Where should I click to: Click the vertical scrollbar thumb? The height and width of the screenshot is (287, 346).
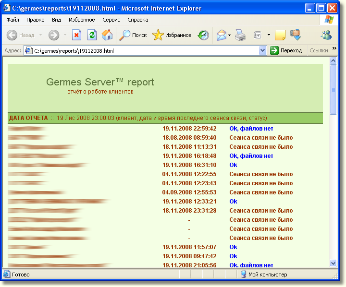[x=333, y=90]
